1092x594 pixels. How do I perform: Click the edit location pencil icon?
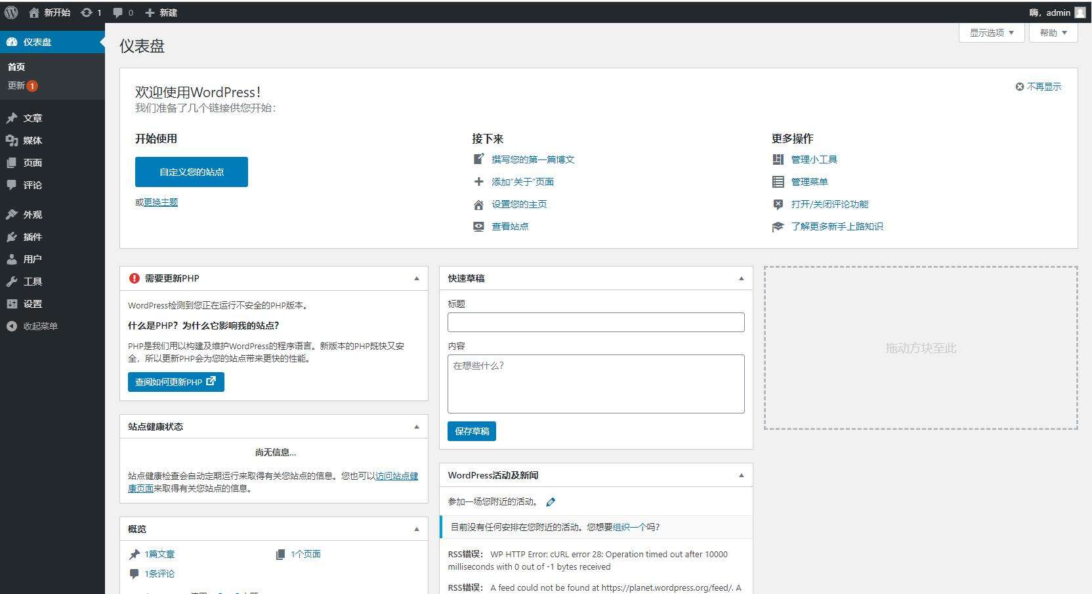click(x=551, y=502)
